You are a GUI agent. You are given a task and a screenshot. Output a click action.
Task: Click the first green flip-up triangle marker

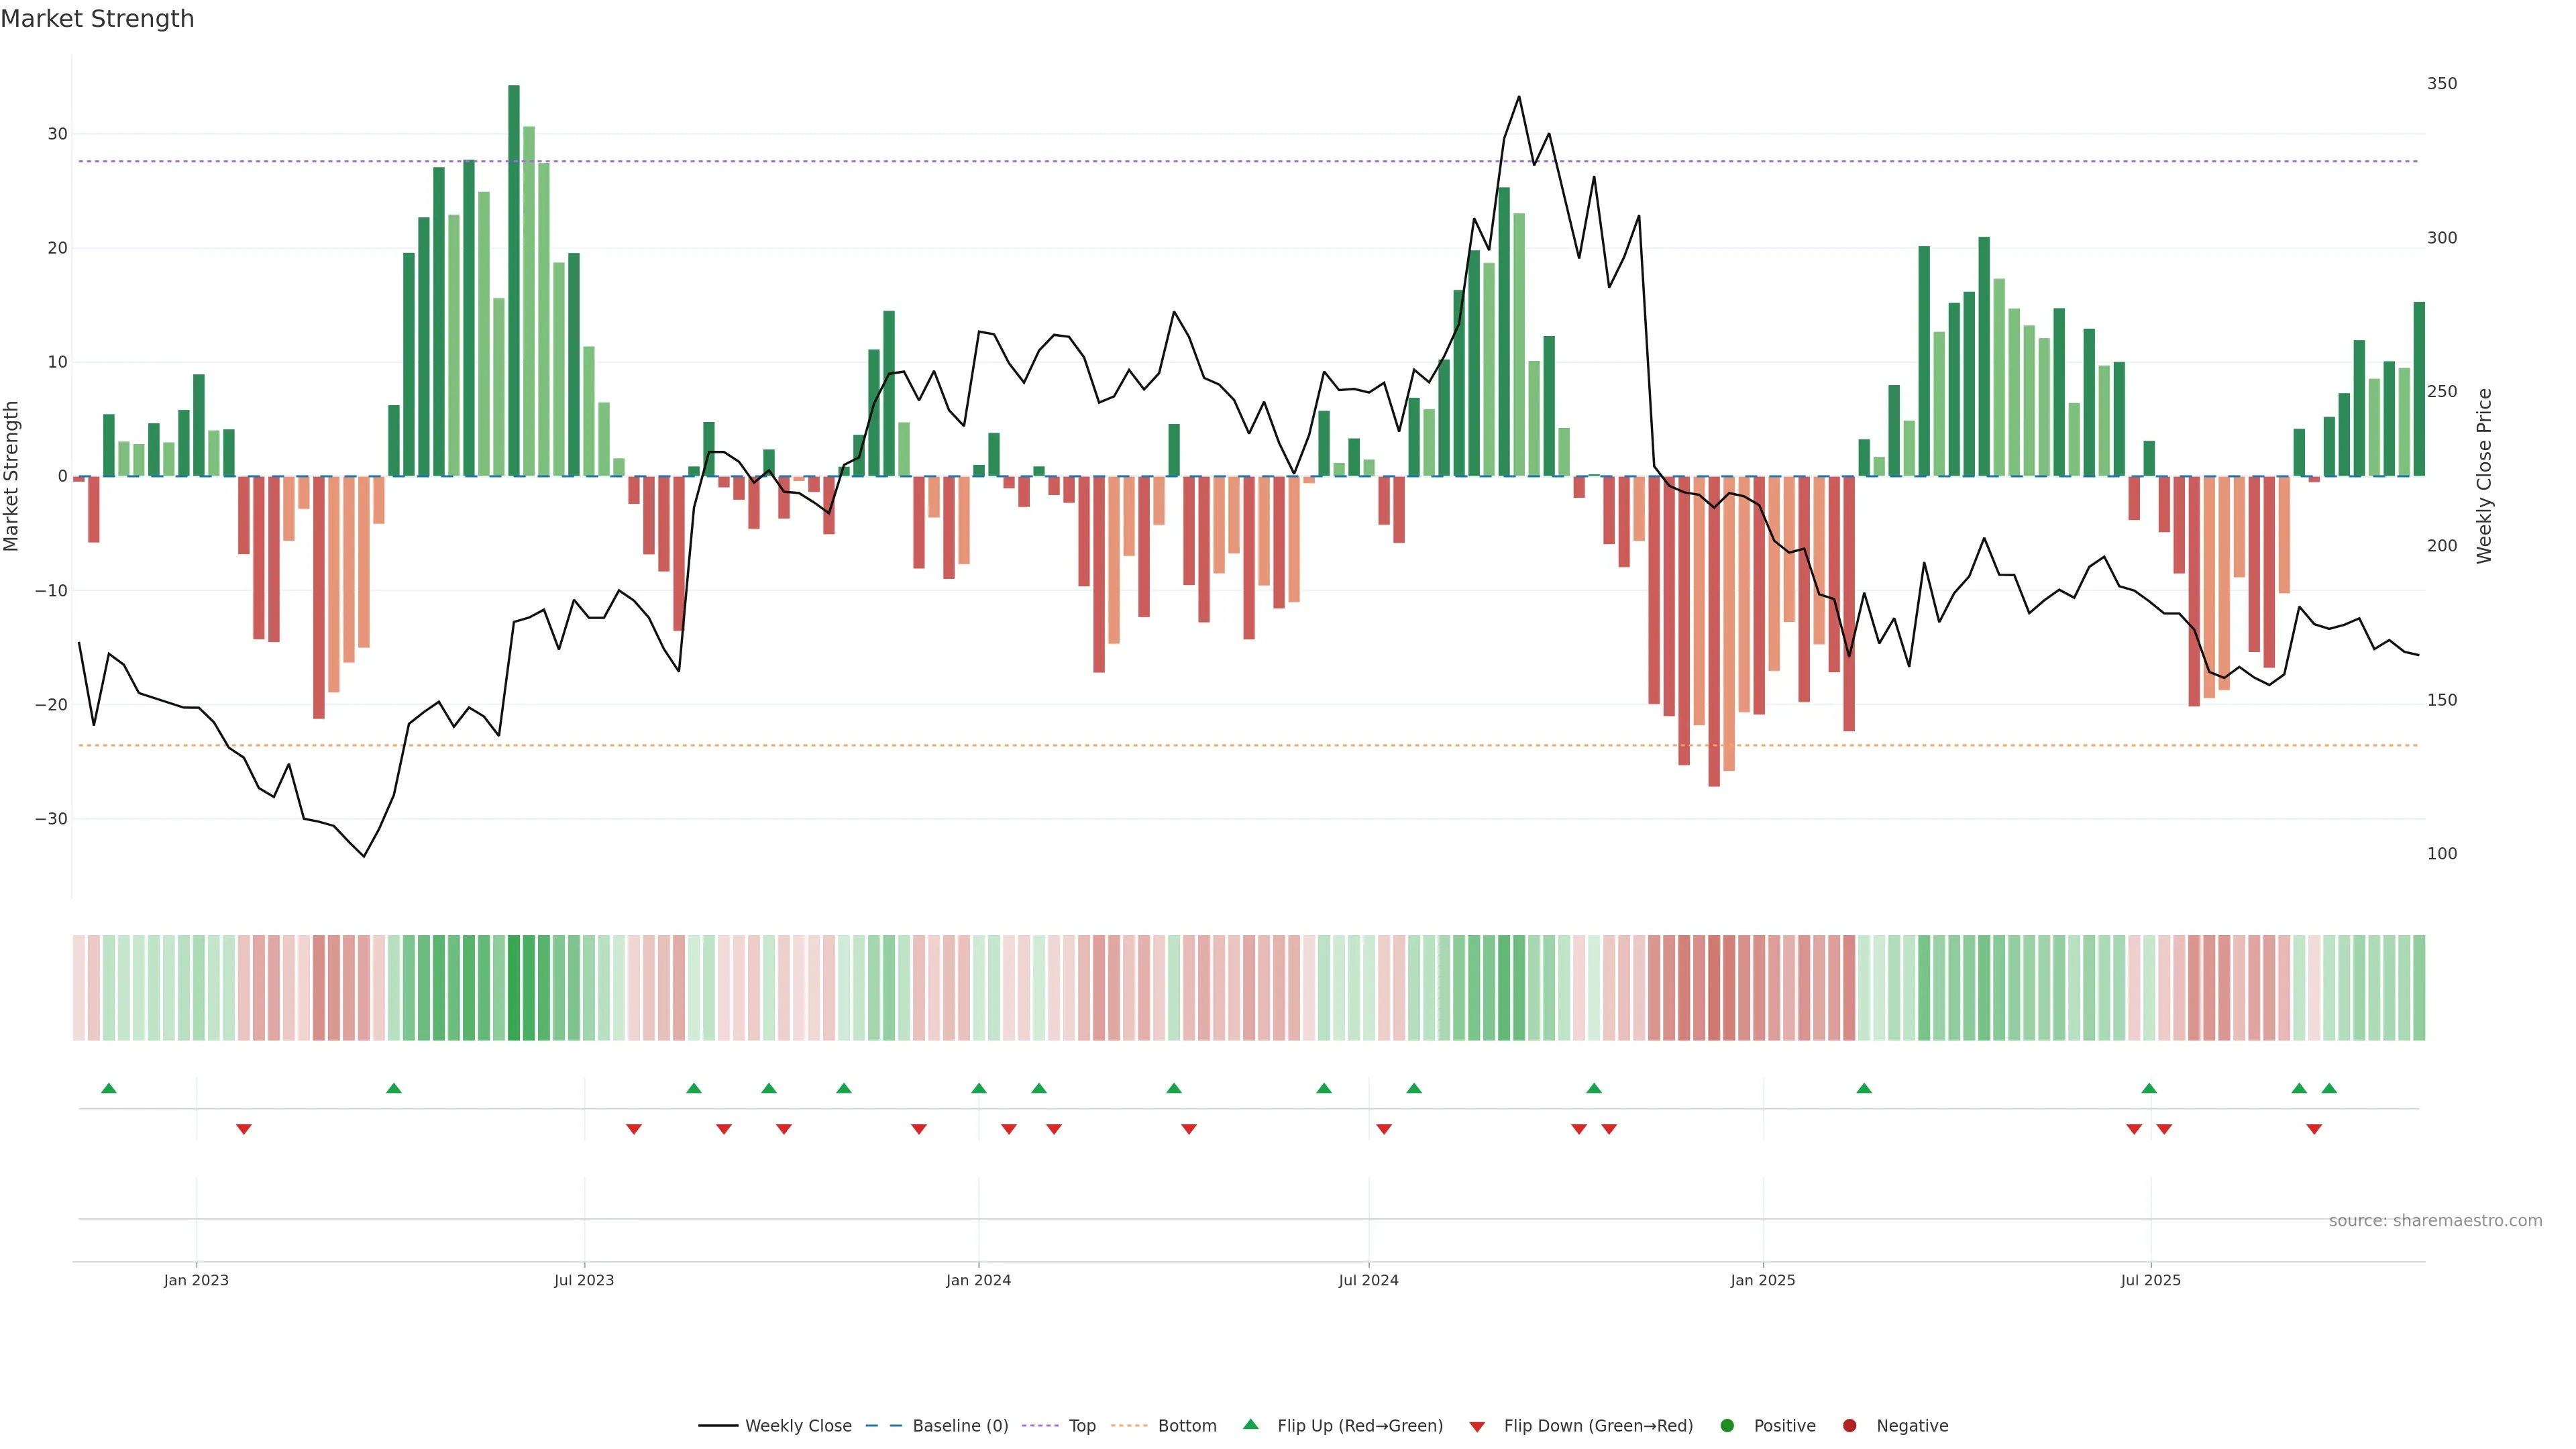(109, 1088)
